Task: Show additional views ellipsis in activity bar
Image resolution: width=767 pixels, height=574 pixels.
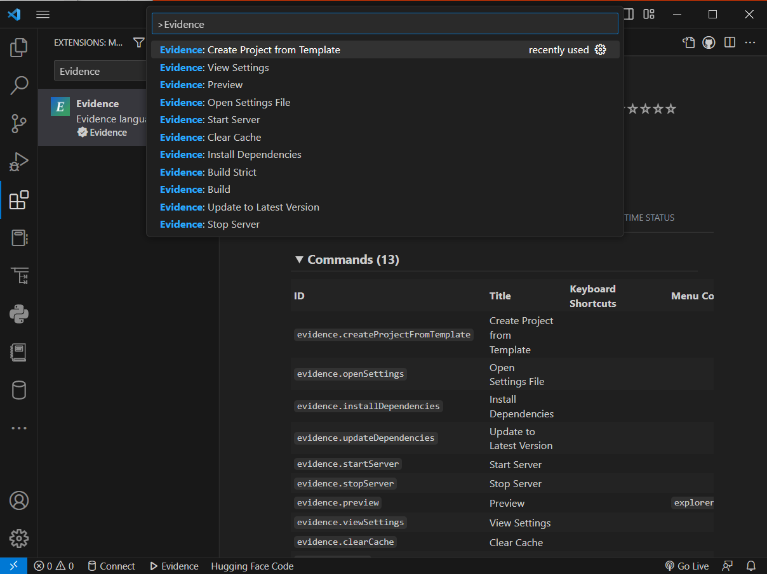Action: (19, 428)
